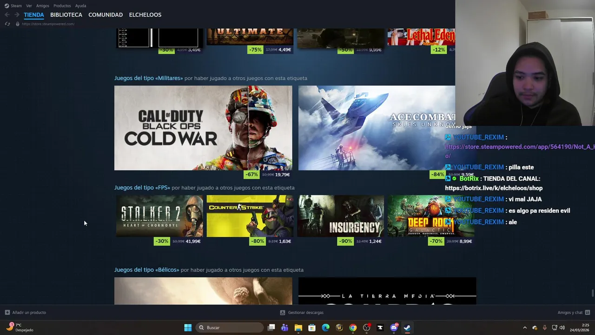
Task: Click the taskbar Buscar search box
Action: [x=230, y=328]
